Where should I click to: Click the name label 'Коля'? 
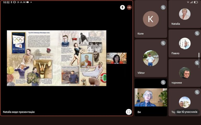point(141,34)
